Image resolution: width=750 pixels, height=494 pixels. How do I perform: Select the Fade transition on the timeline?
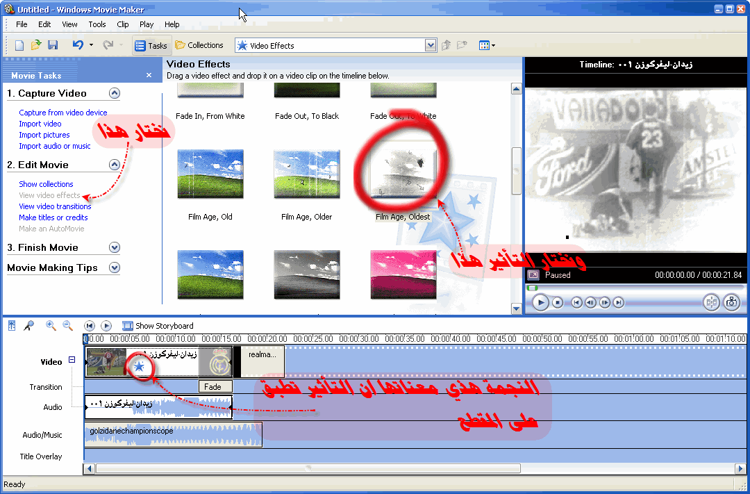(216, 387)
